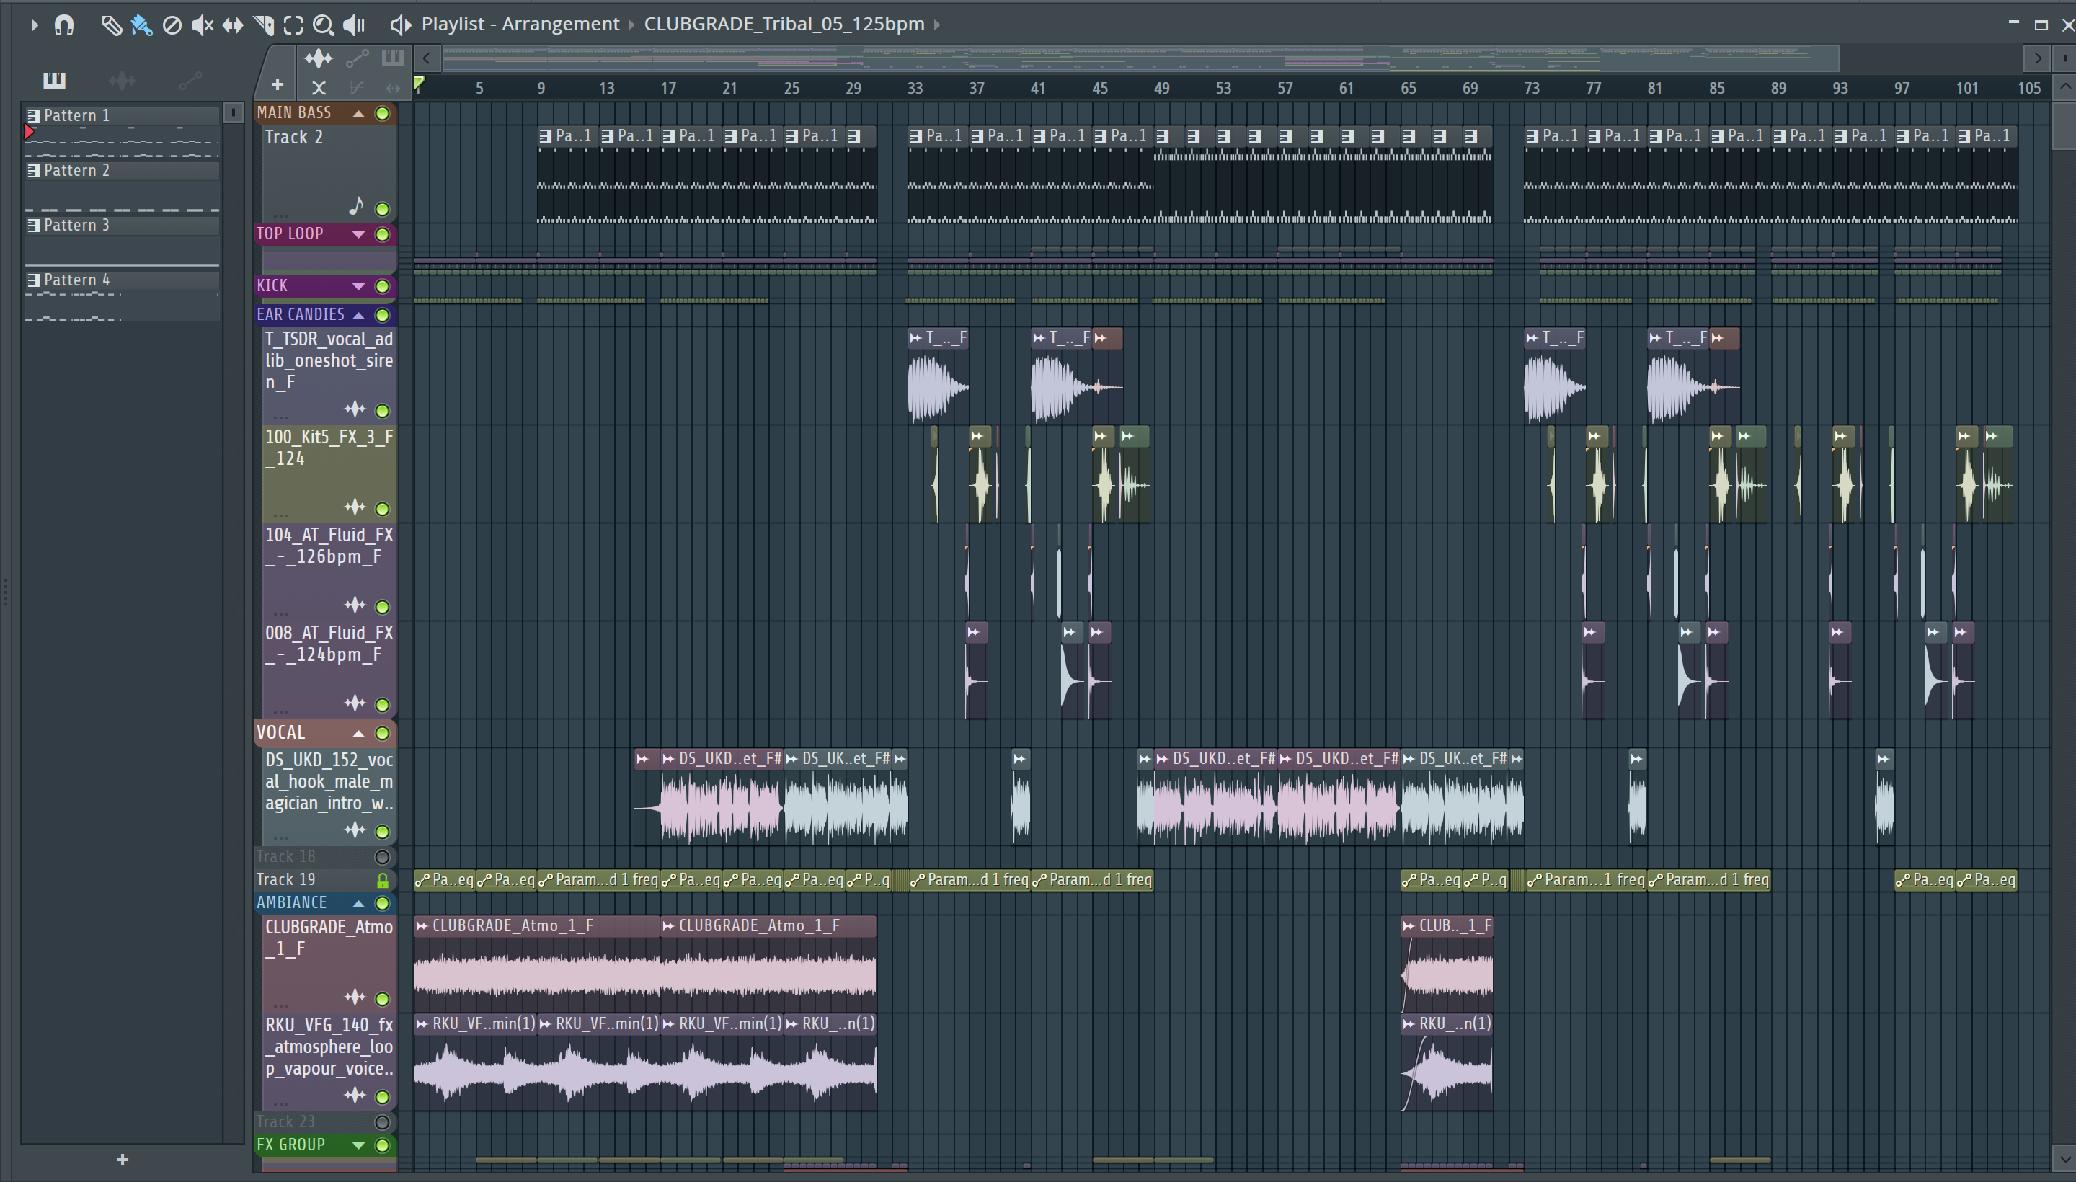Click bar 33 on the timeline ruler
The image size is (2076, 1182).
[x=915, y=88]
